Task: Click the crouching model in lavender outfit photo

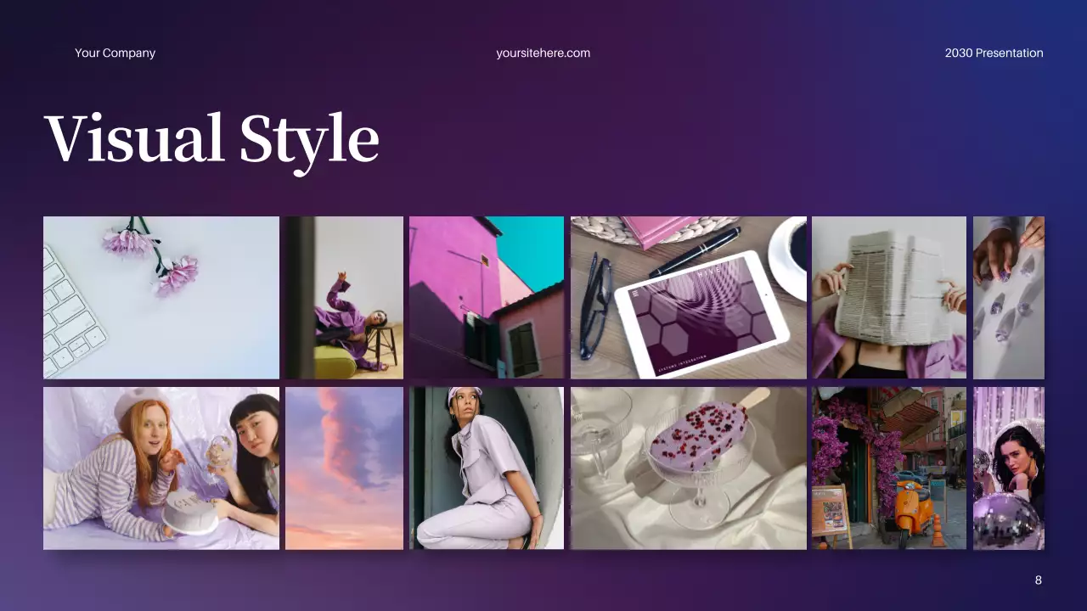Action: [487, 468]
